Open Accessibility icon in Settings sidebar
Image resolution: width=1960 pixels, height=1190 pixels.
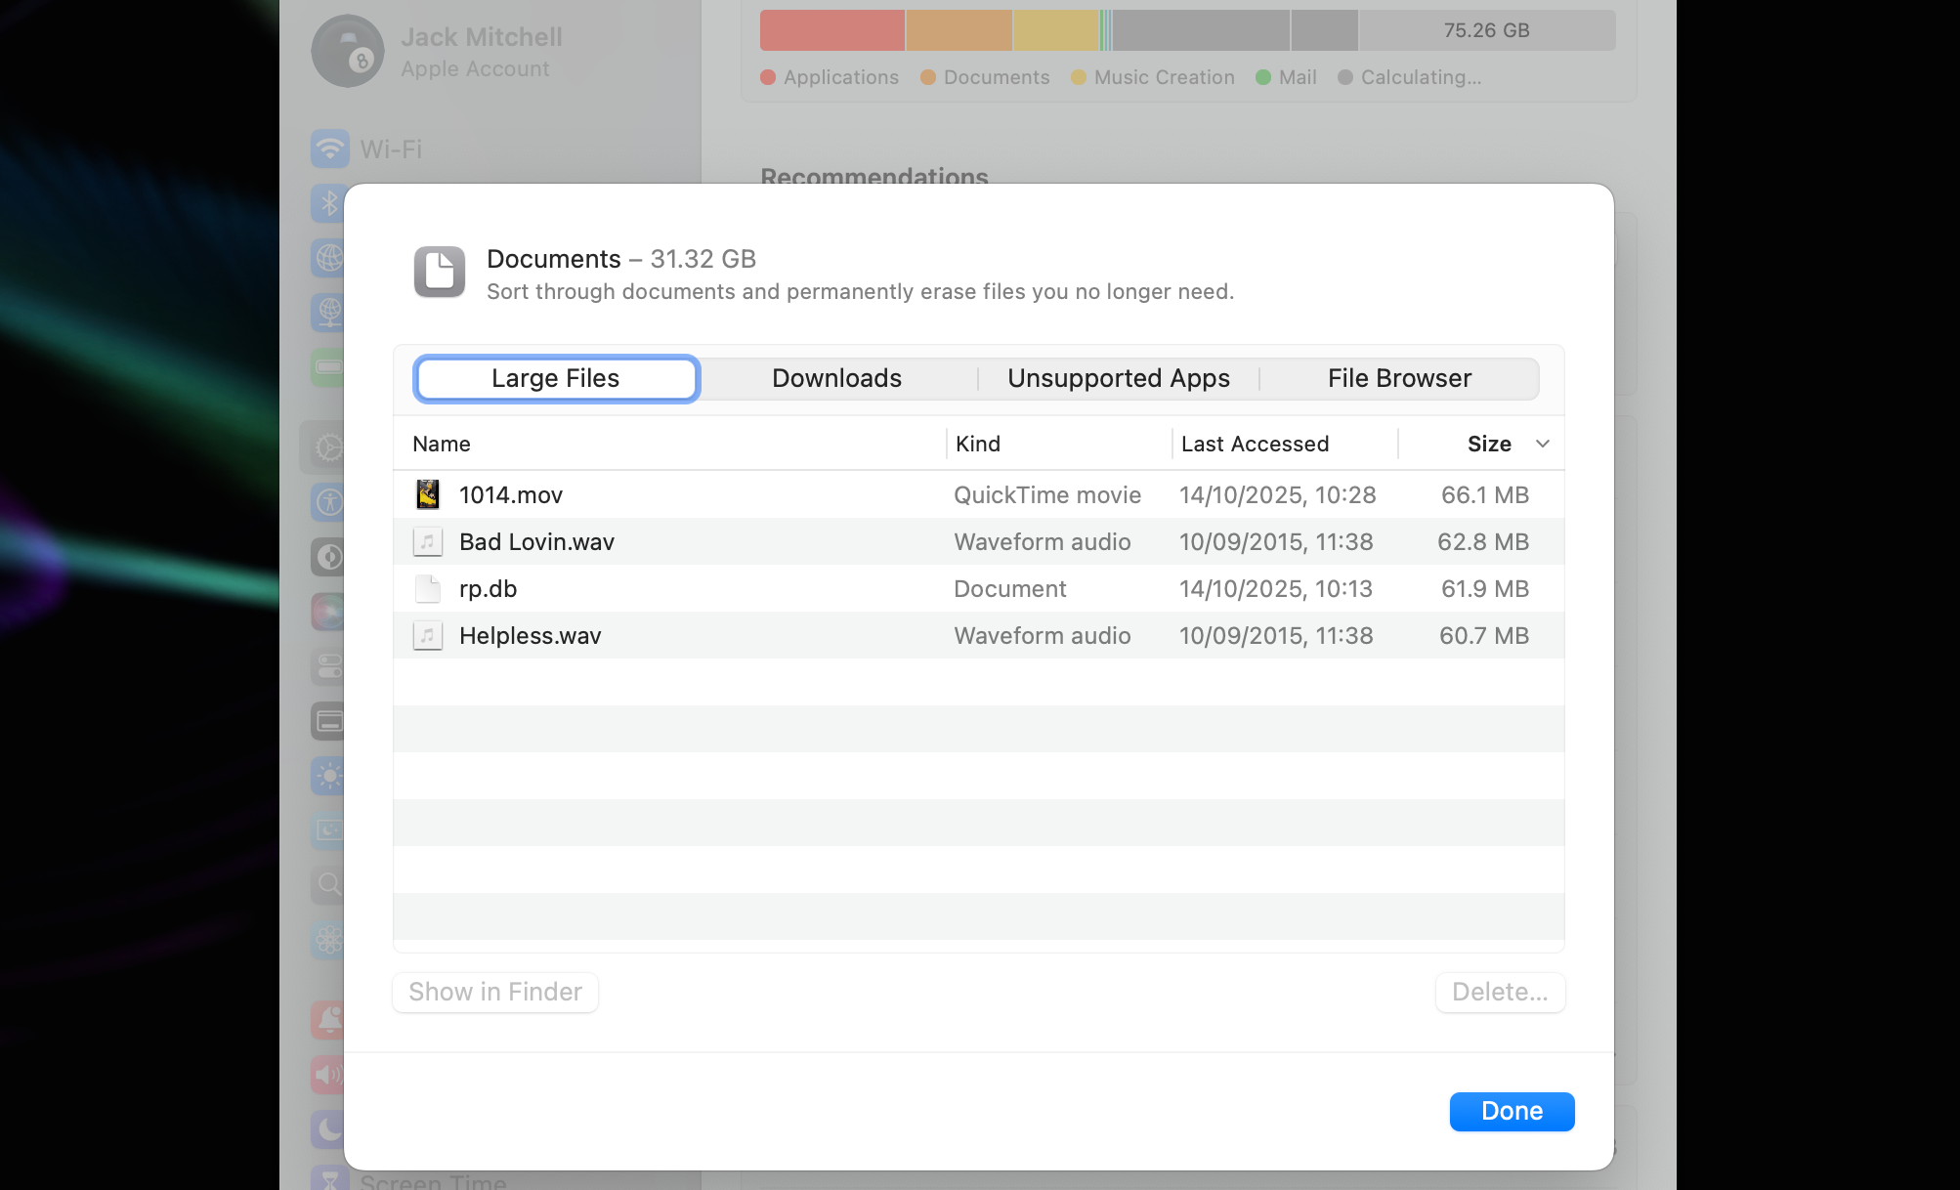pos(328,502)
